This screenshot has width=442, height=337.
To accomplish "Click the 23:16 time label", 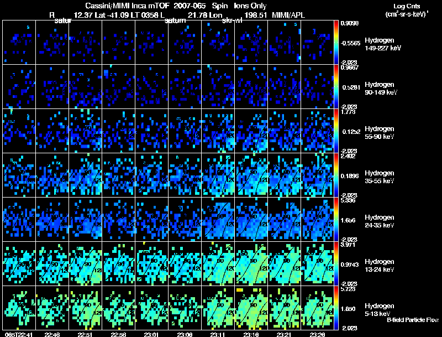I will 251,335.
